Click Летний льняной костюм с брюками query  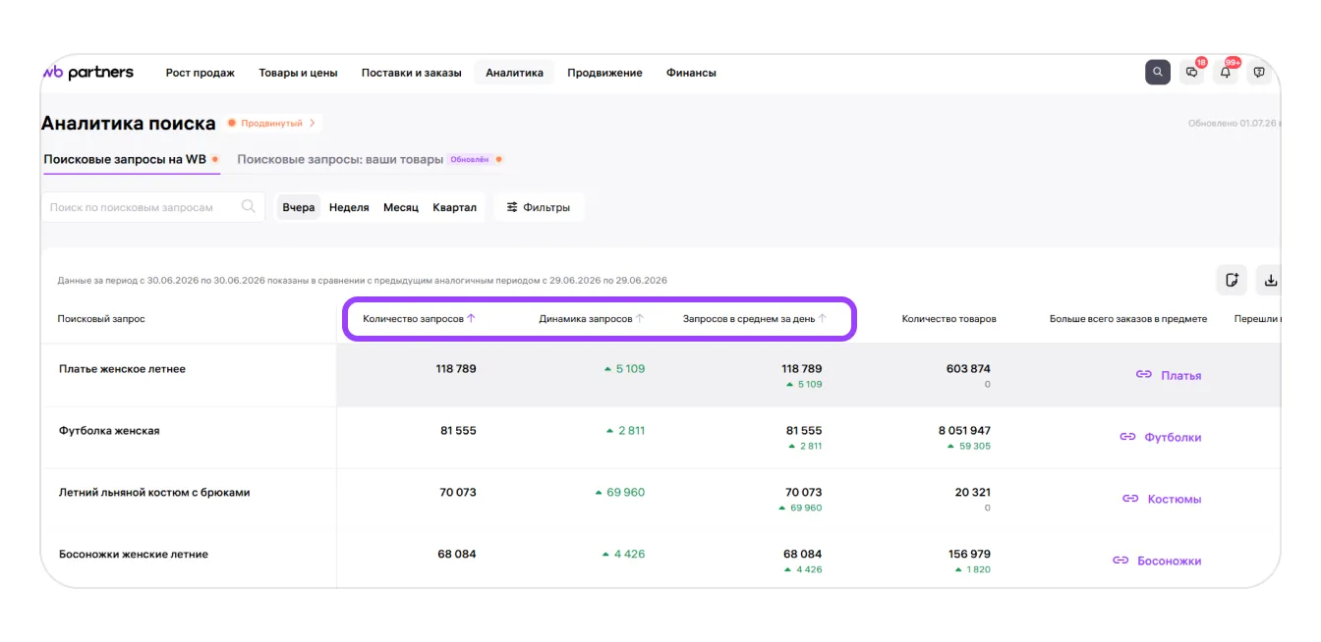(x=154, y=493)
